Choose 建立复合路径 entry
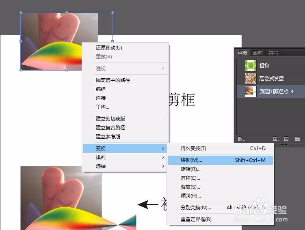This screenshot has width=305, height=230. coord(125,128)
